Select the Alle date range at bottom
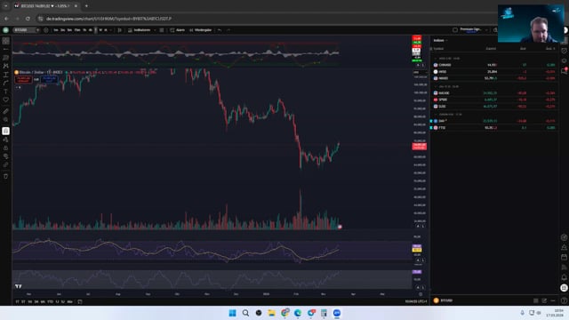Screen dimensions: 569x320 coord(69,302)
